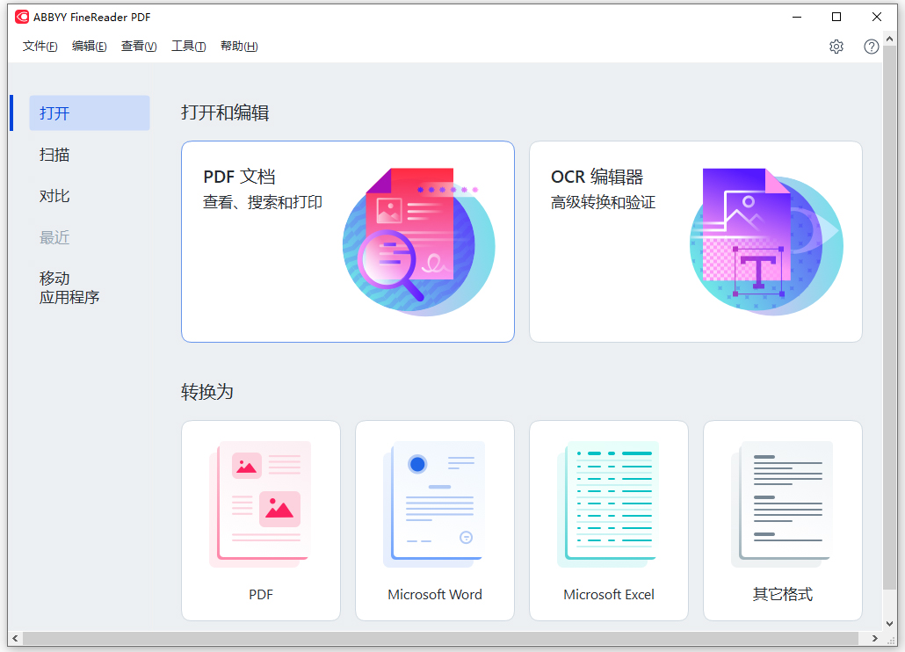905x652 pixels.
Task: Open the 帮助 menu
Action: pos(238,47)
